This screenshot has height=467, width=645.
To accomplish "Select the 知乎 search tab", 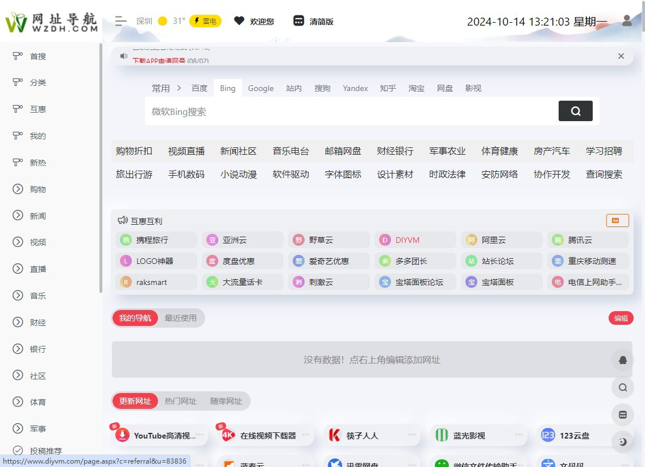I will point(388,88).
